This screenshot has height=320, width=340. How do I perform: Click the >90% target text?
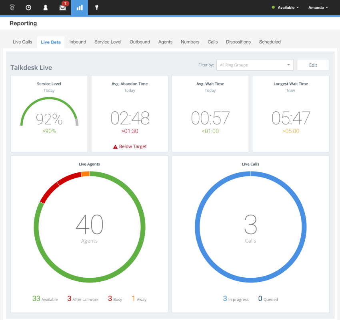[49, 131]
